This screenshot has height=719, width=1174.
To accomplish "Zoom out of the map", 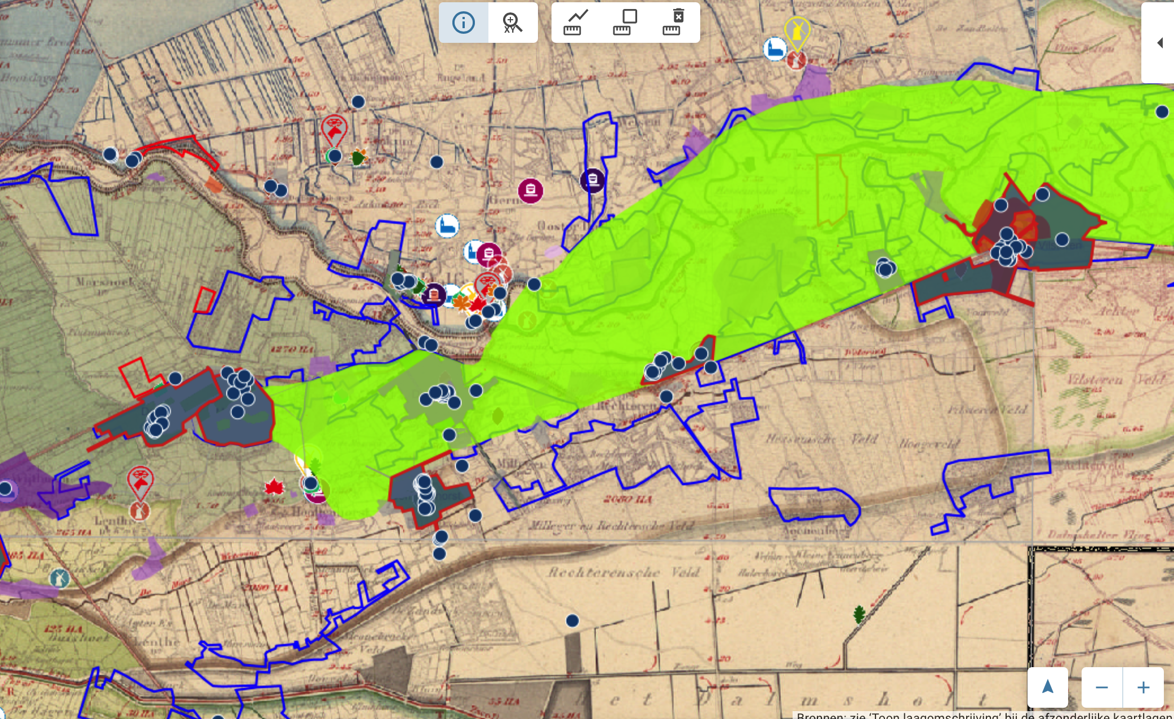I will coord(1102,687).
